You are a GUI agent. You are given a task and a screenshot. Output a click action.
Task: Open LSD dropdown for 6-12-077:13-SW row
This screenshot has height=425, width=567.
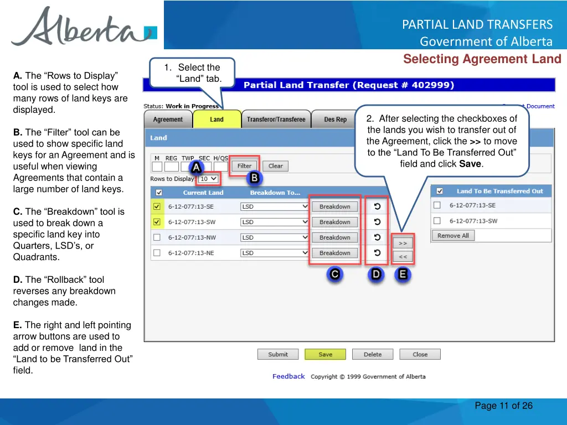coord(274,222)
